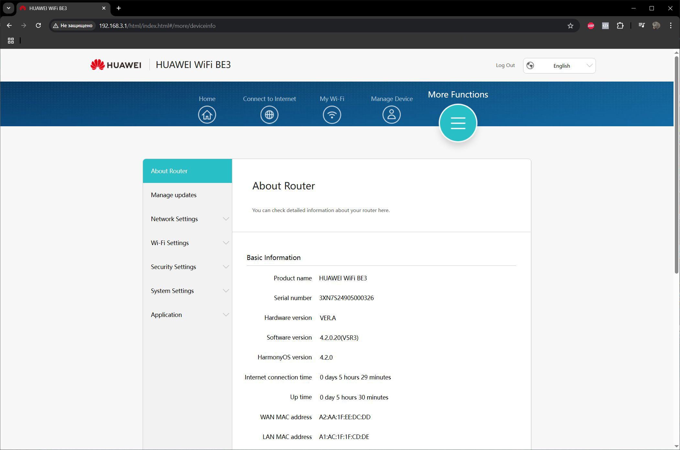Click Internet connection time value
Image resolution: width=680 pixels, height=450 pixels.
point(355,377)
